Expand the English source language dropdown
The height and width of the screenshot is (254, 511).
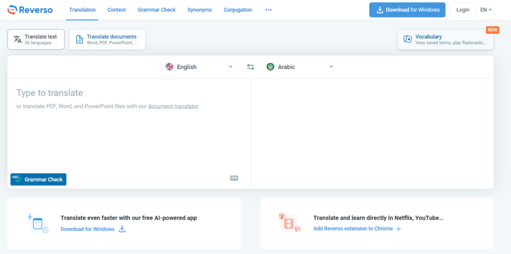coord(231,67)
